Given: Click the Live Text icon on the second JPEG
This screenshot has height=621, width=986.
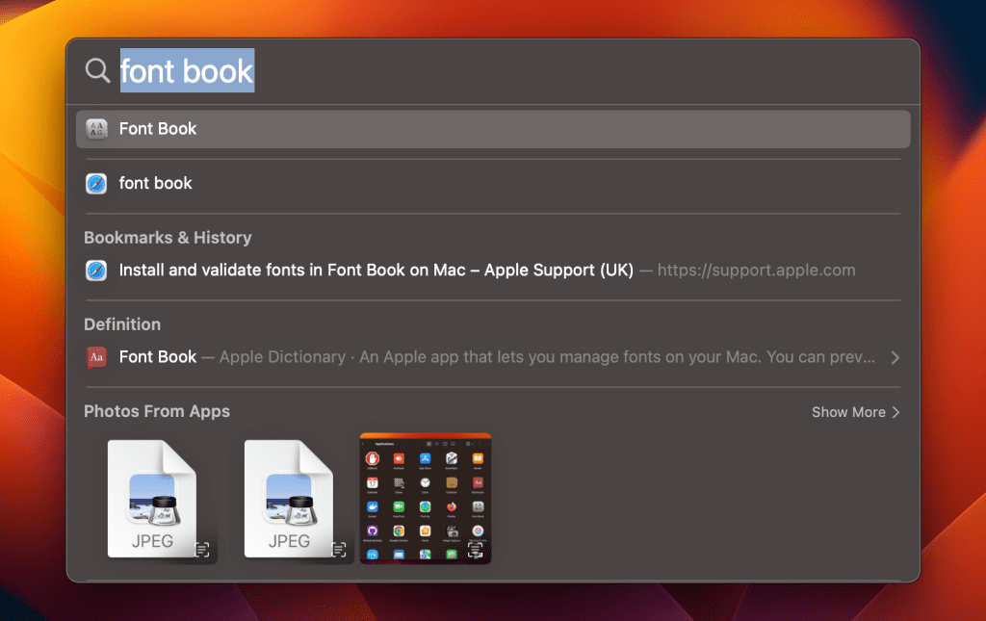Looking at the screenshot, I should click(339, 549).
